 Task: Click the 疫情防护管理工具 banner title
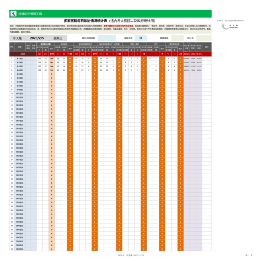point(30,14)
